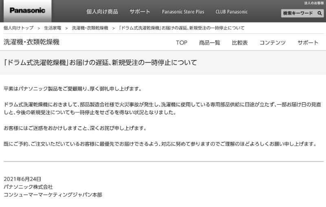This screenshot has width=326, height=207.
Task: Click the 洗濯機・衣類乾燥機 section title
Action: pos(32,42)
